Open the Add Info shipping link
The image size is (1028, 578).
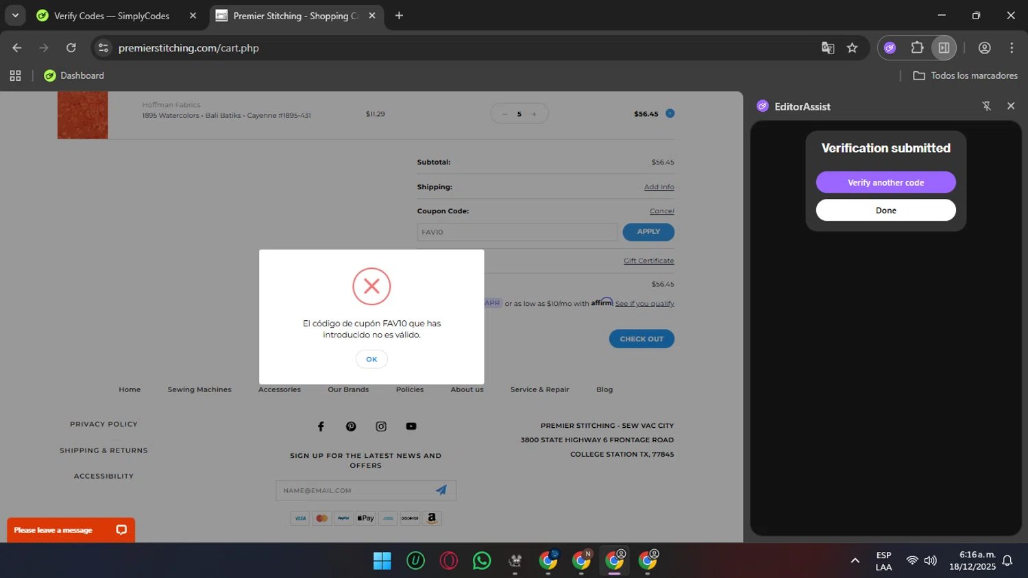659,187
